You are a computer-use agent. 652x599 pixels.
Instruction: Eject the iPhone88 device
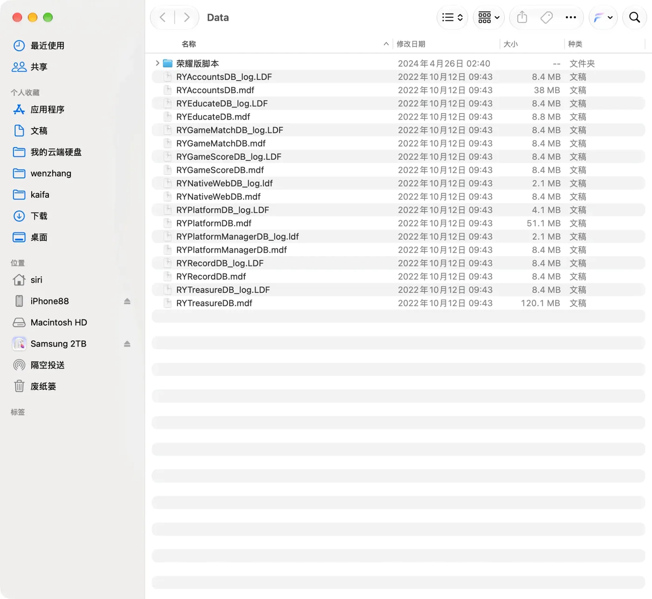pyautogui.click(x=127, y=301)
